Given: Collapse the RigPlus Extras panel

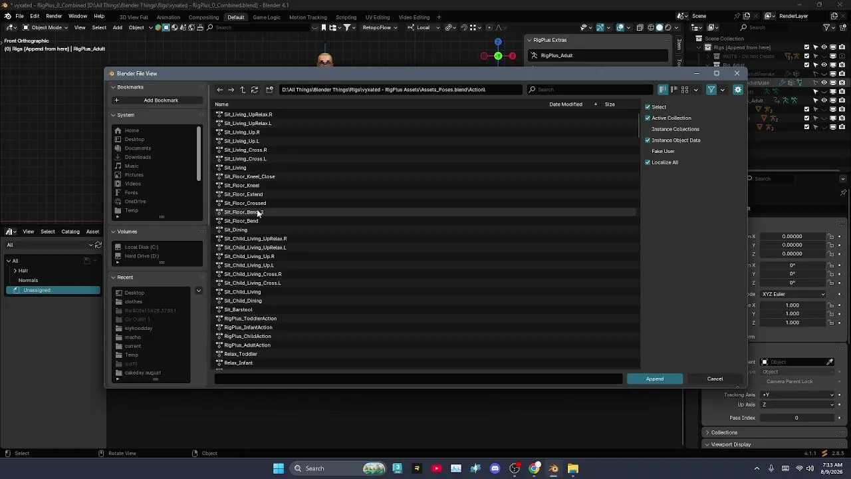Looking at the screenshot, I should click(x=529, y=41).
